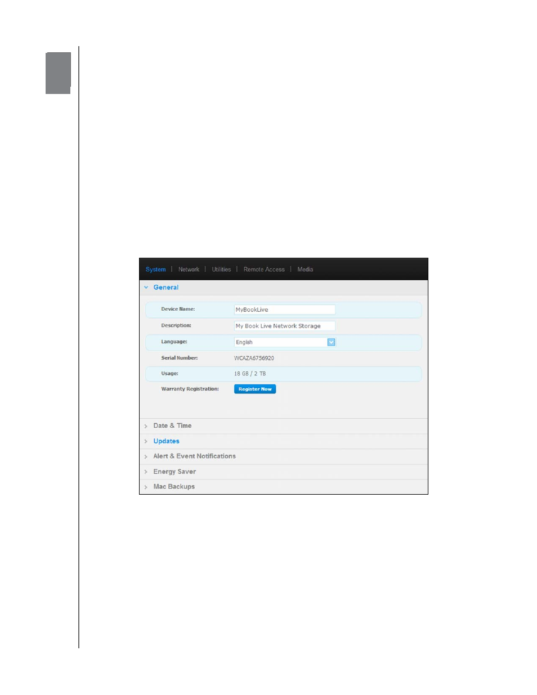The image size is (537, 695).
Task: Select the Media tab
Action: (305, 270)
